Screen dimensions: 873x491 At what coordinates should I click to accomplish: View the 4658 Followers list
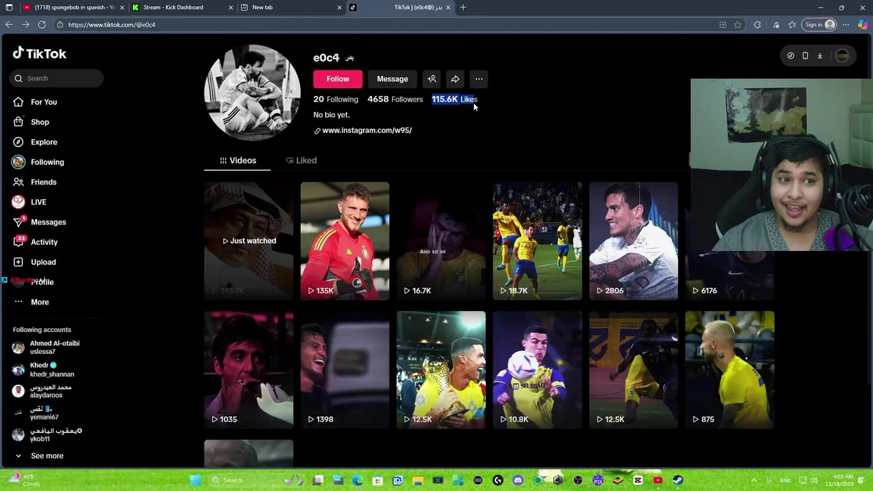[395, 100]
